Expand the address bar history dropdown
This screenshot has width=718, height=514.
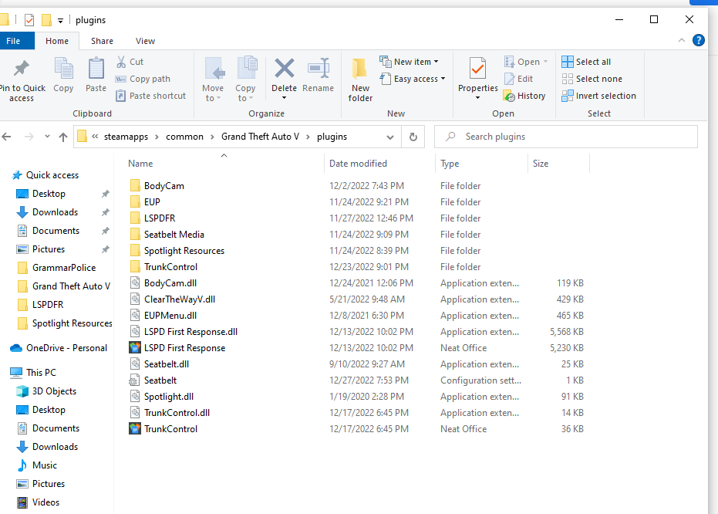[390, 137]
